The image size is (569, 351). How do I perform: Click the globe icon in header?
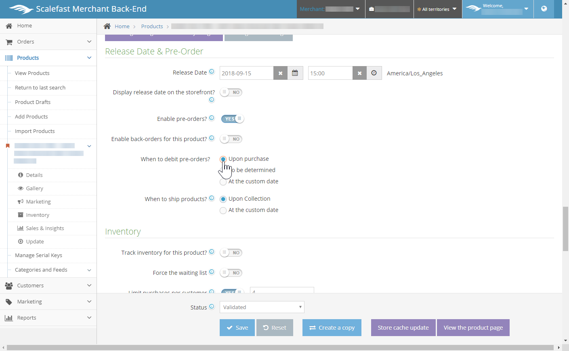(x=544, y=9)
